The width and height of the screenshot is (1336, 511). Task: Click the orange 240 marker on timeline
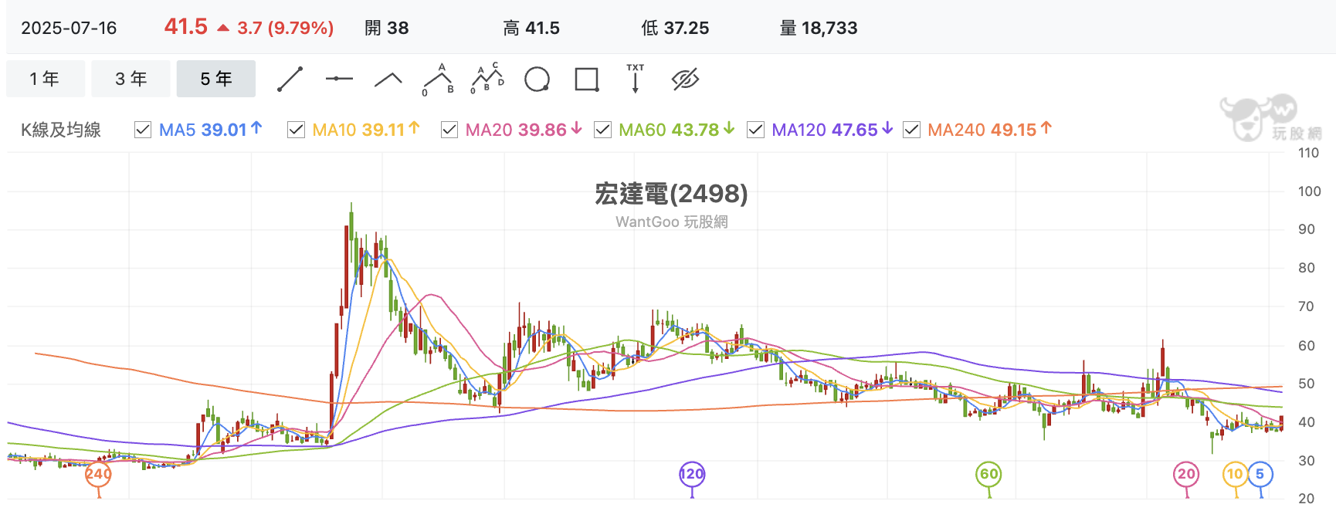(98, 474)
